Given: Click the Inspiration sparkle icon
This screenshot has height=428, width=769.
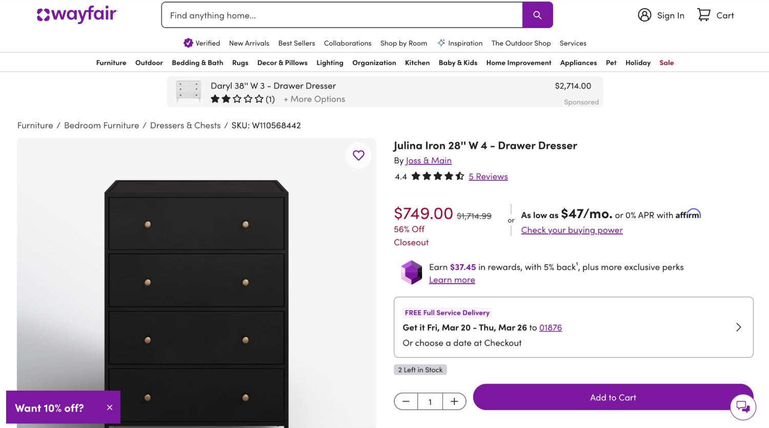Looking at the screenshot, I should click(441, 43).
